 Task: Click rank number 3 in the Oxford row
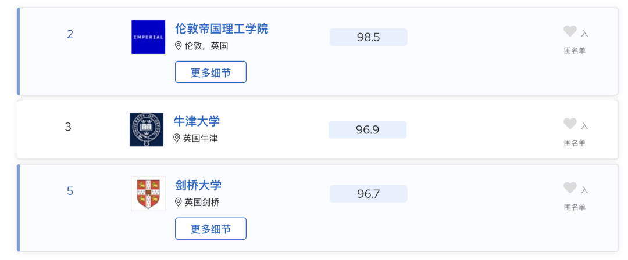point(68,127)
